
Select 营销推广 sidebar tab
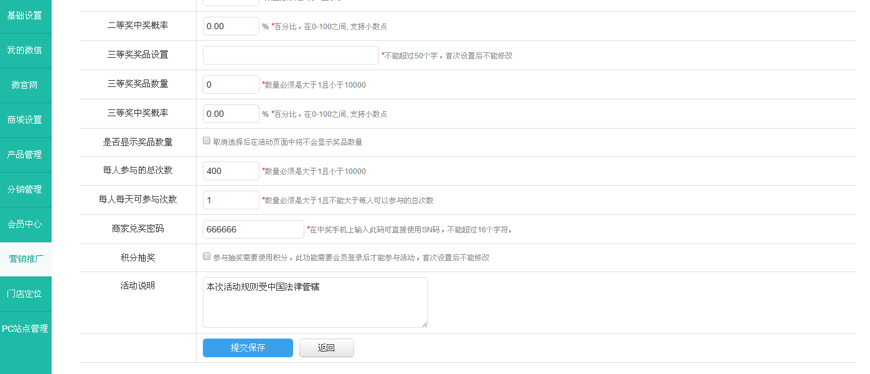point(26,259)
